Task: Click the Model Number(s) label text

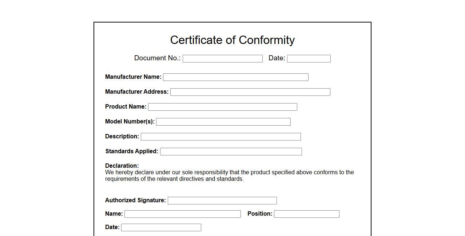Action: pyautogui.click(x=130, y=122)
